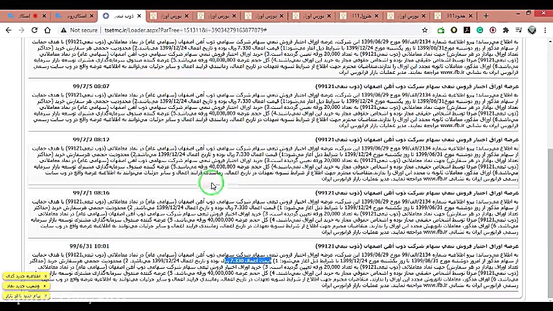Image resolution: width=553 pixels, height=311 pixels.
Task: Click www.ifb.ir in the 99/7/5 notice
Action: (x=453, y=126)
